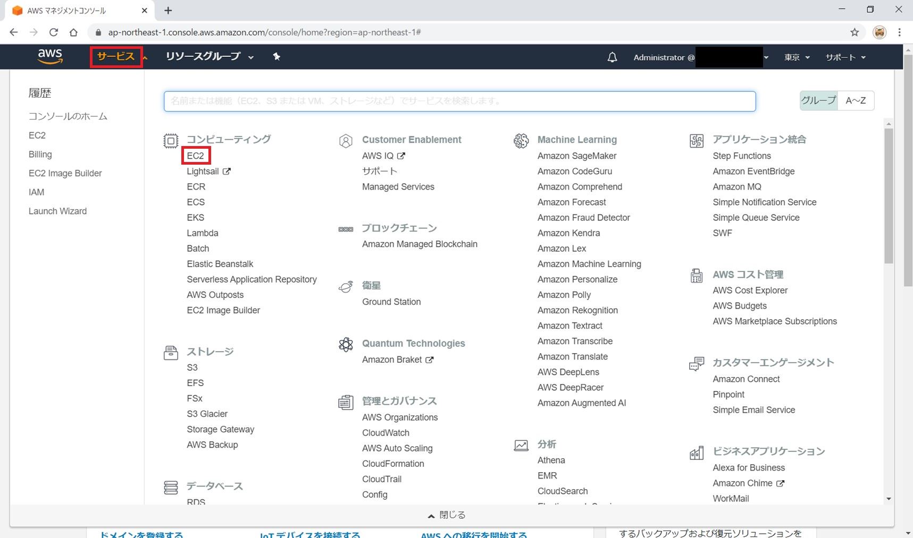Open the Chrome profile avatar

coord(880,32)
